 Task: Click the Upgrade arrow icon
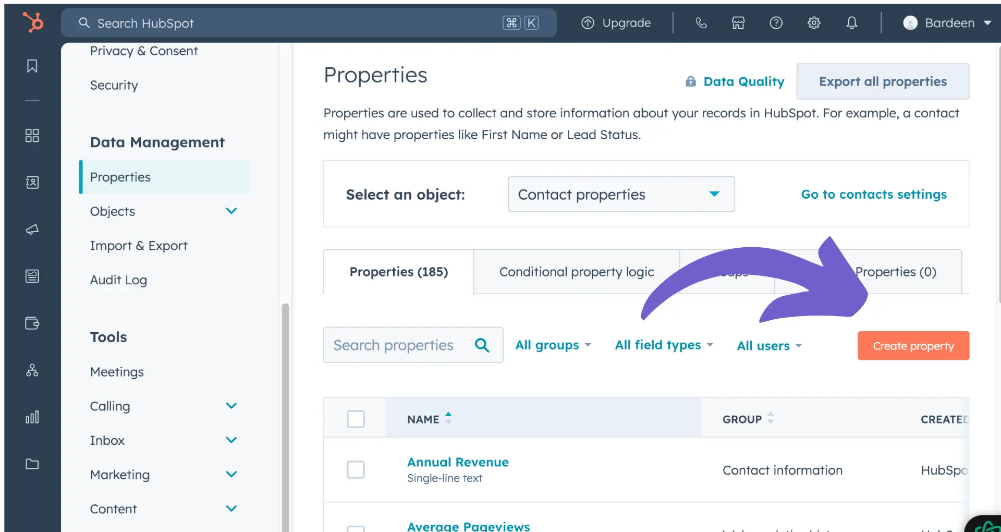588,23
